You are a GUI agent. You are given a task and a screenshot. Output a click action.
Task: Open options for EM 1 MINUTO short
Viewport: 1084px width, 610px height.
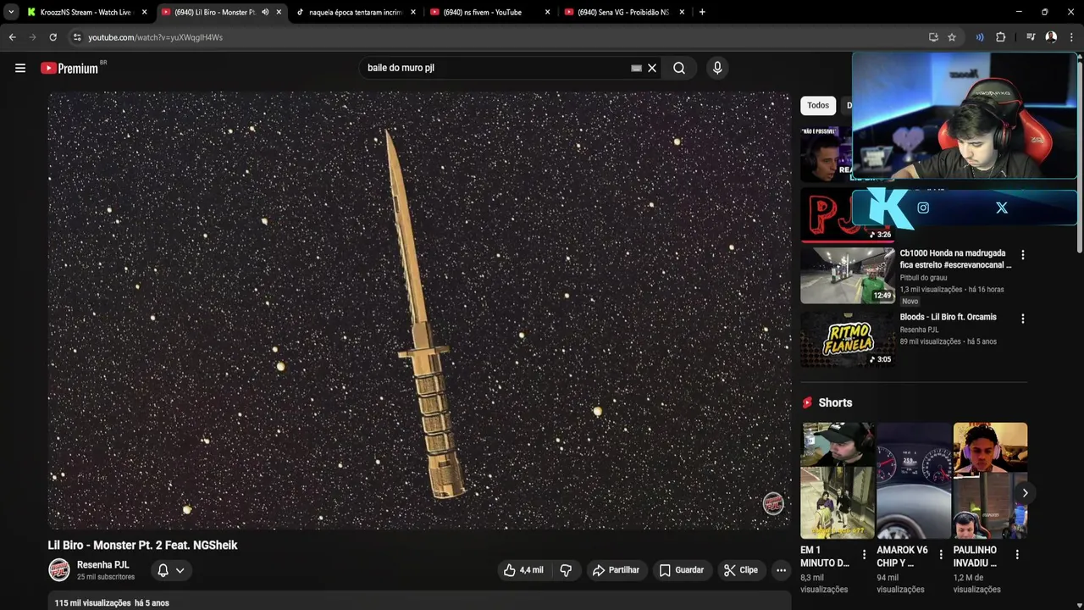864,554
